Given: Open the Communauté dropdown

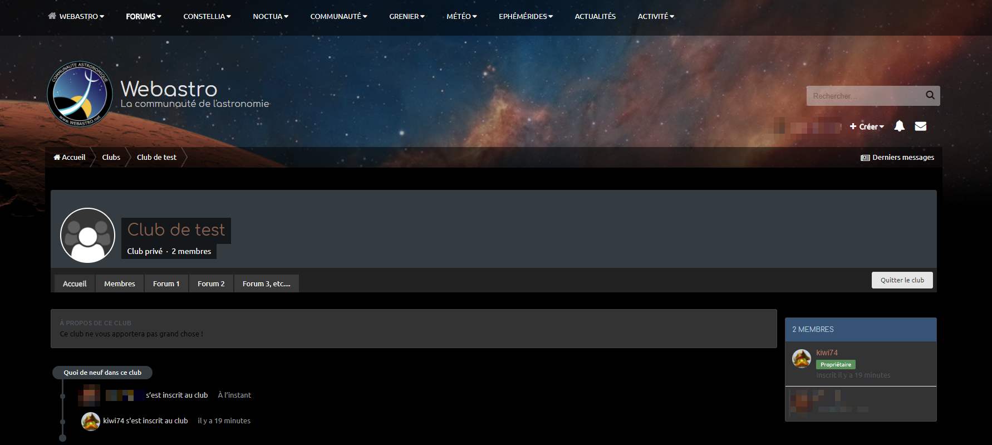Looking at the screenshot, I should (x=338, y=17).
